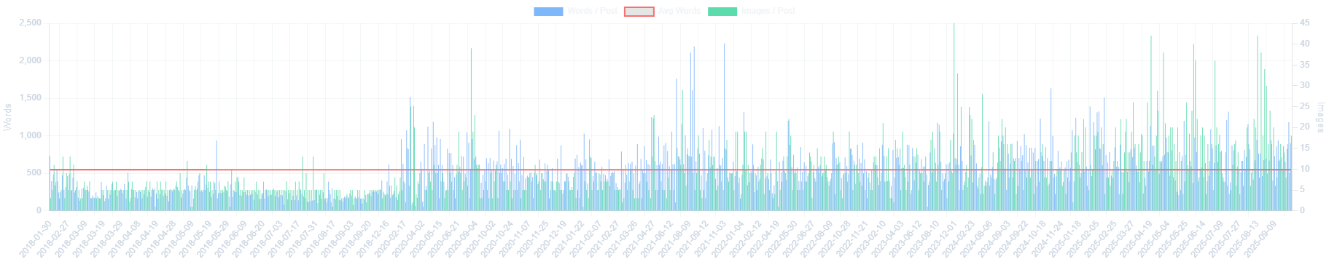Click the "45" right axis tick
The width and height of the screenshot is (1329, 262).
tap(1305, 23)
